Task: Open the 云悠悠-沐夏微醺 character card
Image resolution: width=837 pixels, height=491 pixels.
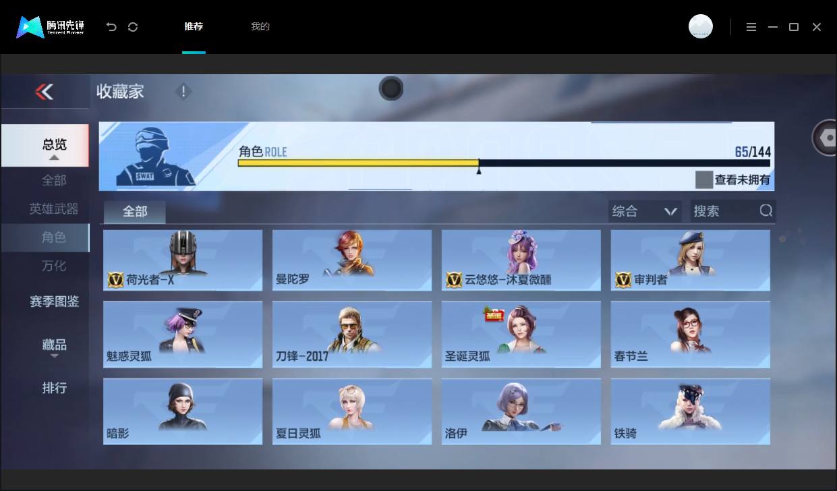Action: (x=521, y=260)
